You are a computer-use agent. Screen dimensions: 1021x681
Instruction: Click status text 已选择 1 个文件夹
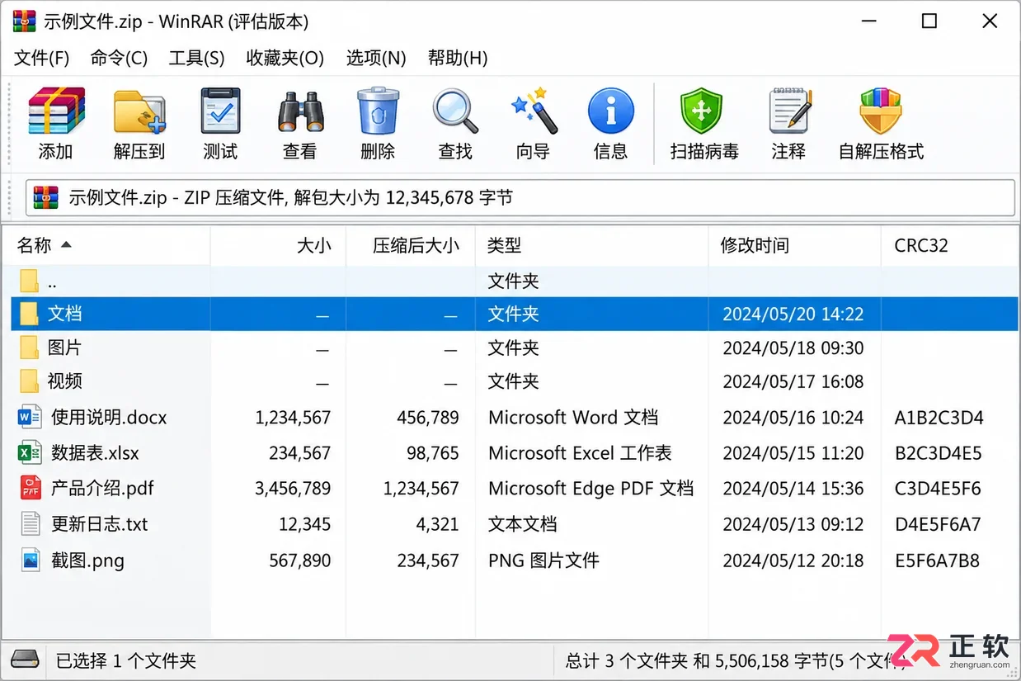[126, 660]
